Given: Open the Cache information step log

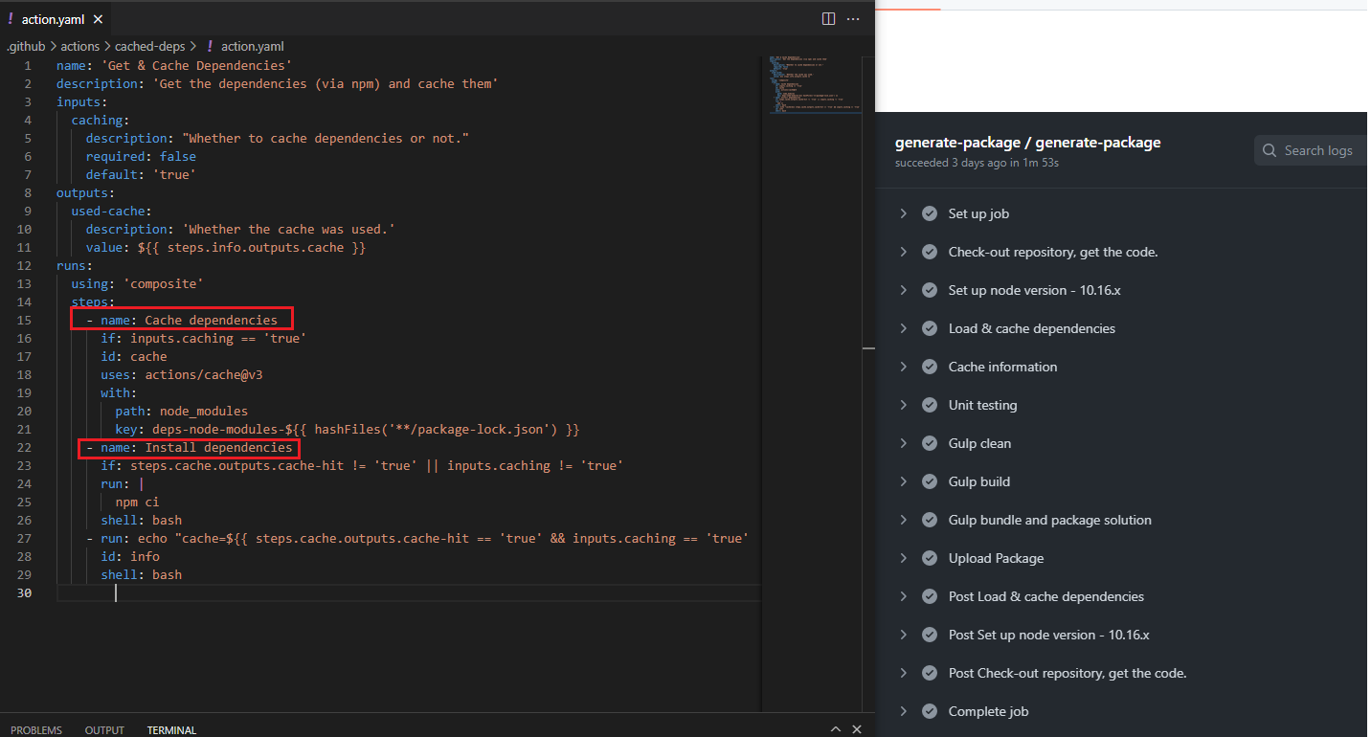Looking at the screenshot, I should tap(1002, 367).
